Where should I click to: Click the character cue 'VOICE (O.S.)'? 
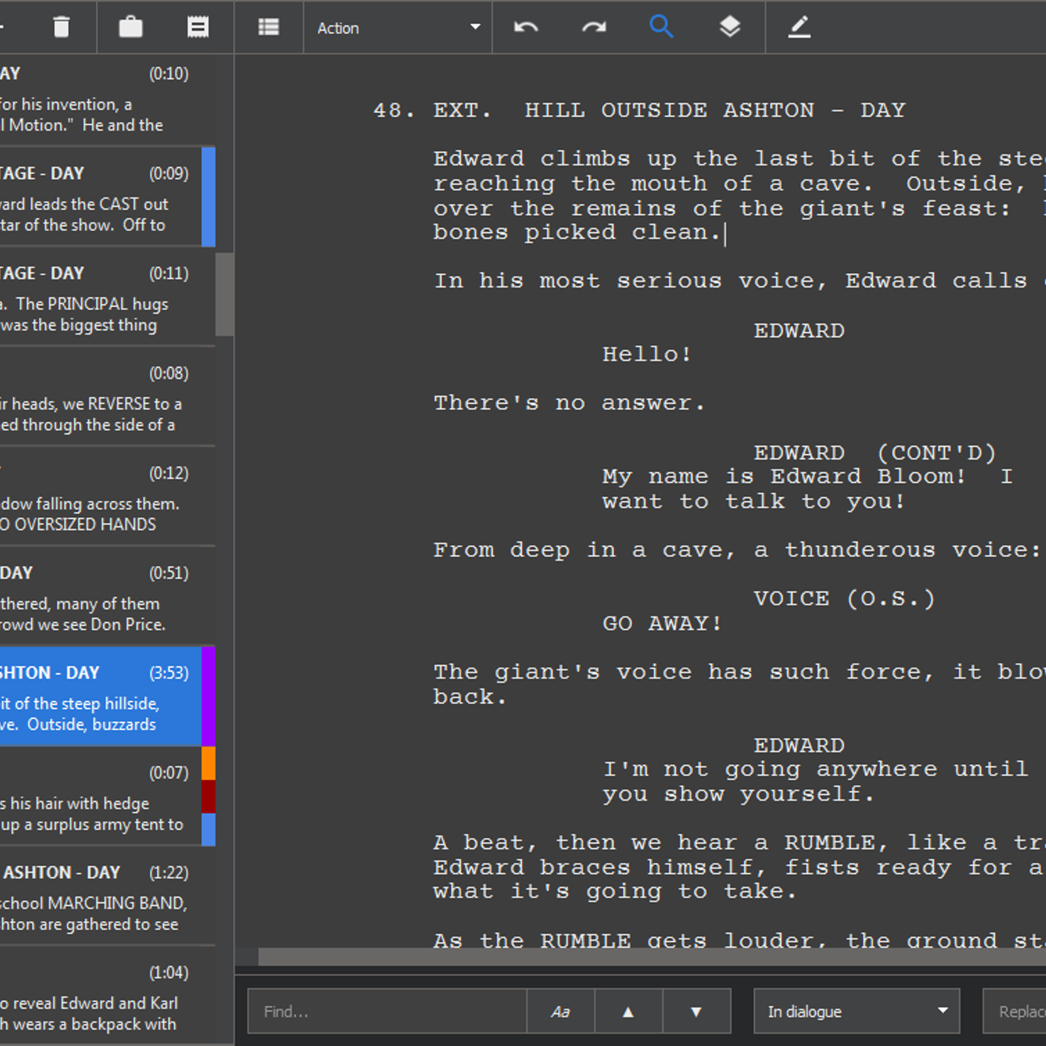[844, 598]
